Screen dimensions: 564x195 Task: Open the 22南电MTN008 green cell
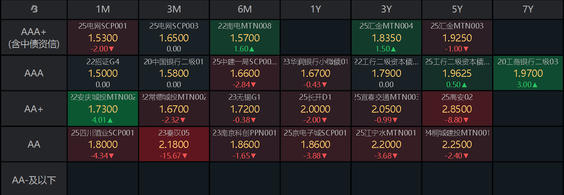point(245,37)
